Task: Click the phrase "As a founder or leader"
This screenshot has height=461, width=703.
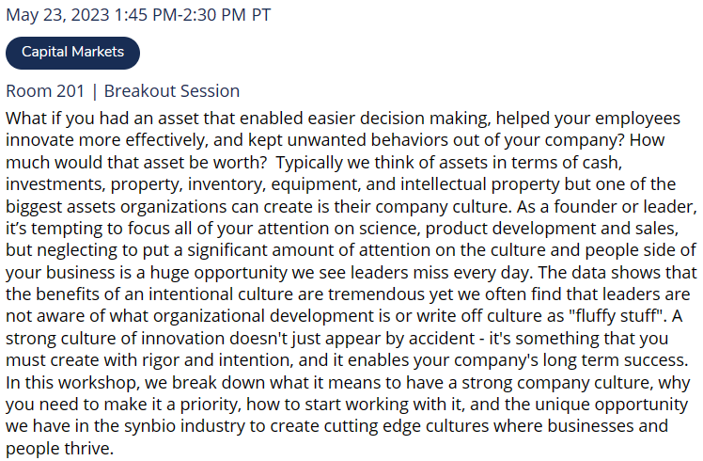Action: [x=605, y=207]
